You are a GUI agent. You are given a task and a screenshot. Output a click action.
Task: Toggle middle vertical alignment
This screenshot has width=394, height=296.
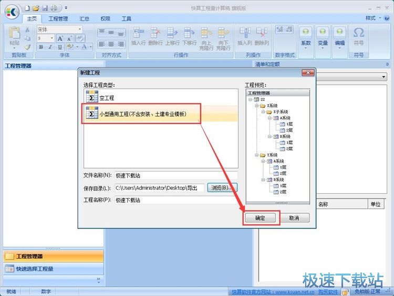[111, 32]
